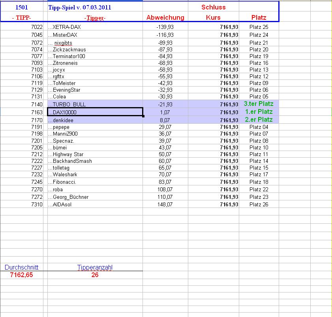The image size is (332, 317).
Task: Click the bümei name cell
Action: pyautogui.click(x=95, y=147)
